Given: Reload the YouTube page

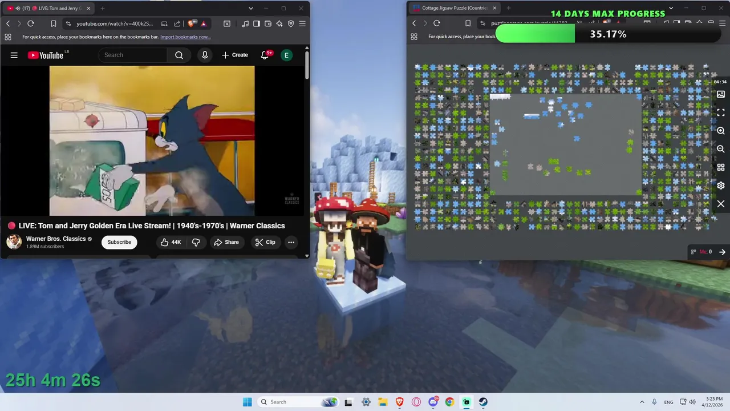Looking at the screenshot, I should [x=31, y=23].
